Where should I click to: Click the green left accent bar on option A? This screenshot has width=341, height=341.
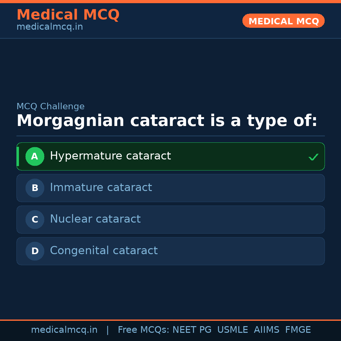(x=18, y=156)
